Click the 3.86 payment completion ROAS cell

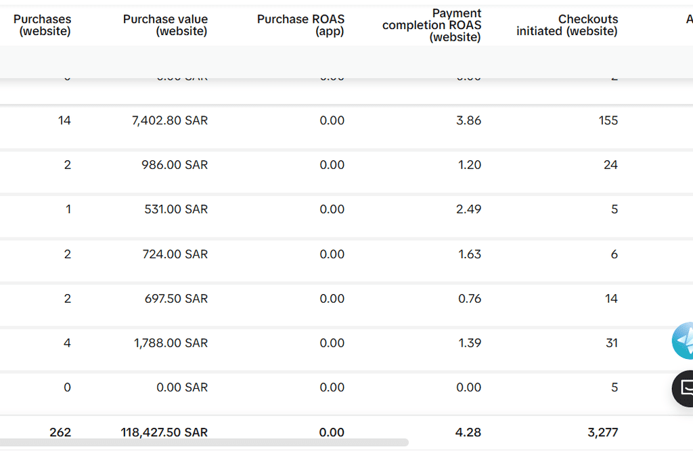click(x=469, y=121)
